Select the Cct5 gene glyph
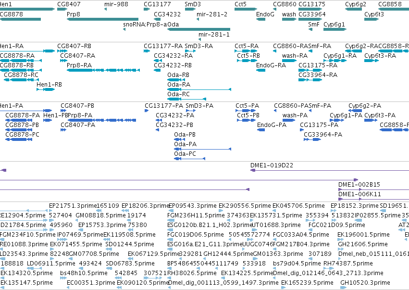The width and height of the screenshot is (409, 290). pyautogui.click(x=246, y=9)
